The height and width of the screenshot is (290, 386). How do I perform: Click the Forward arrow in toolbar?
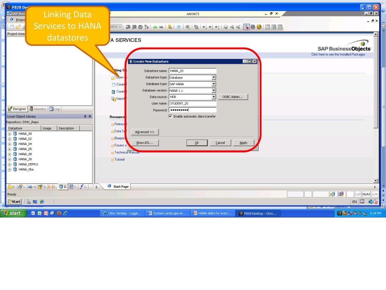[x=161, y=27]
